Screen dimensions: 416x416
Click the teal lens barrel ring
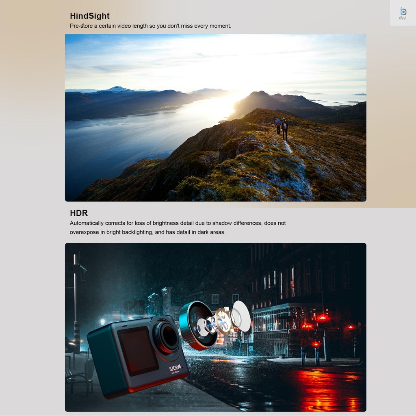click(194, 325)
